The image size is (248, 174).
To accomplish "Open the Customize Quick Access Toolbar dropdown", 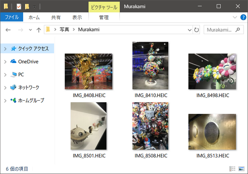I will pos(34,7).
